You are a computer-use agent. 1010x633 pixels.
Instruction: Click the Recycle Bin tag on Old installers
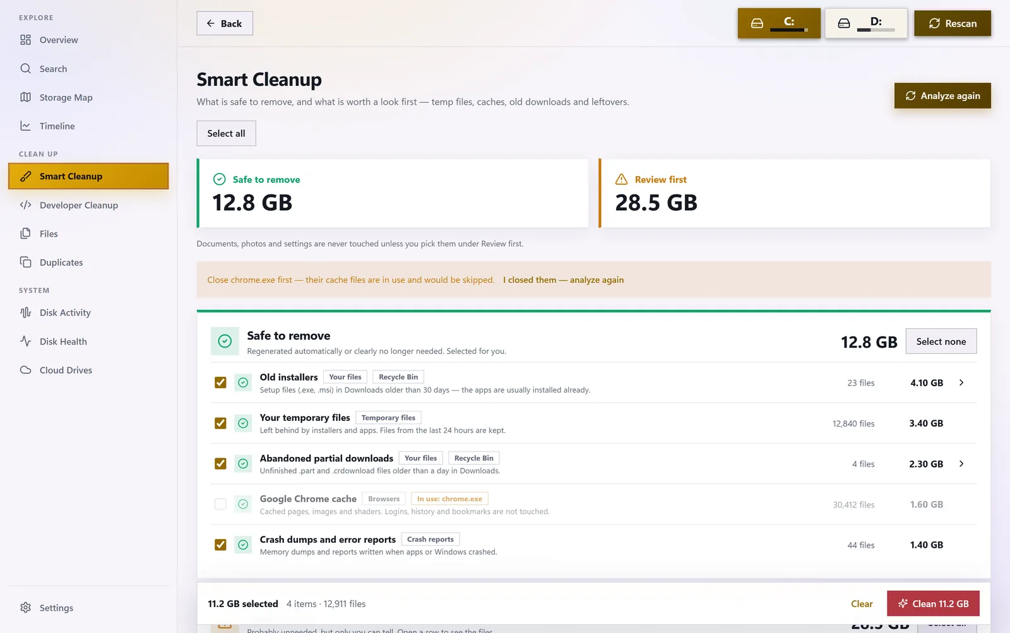398,377
